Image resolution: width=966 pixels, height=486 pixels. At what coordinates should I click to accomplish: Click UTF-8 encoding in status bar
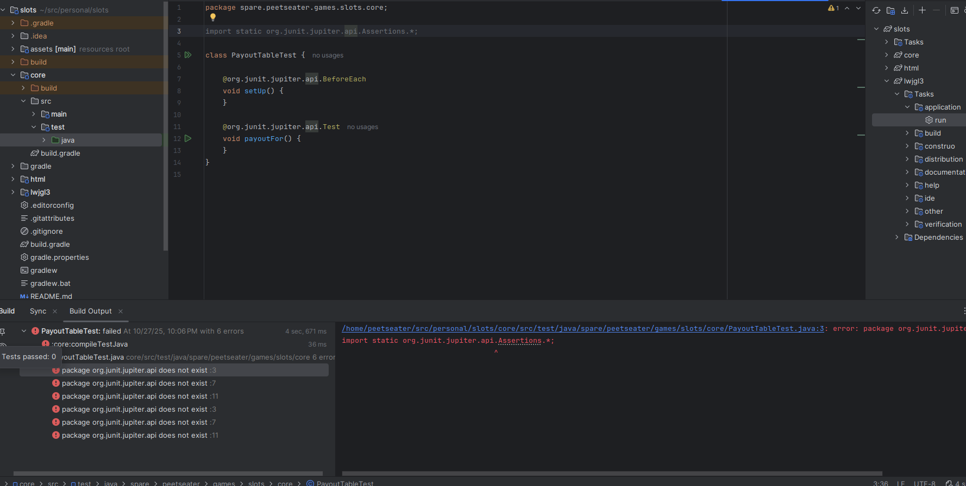[x=924, y=483]
